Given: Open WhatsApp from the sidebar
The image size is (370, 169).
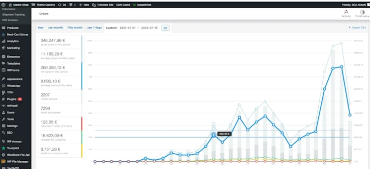Looking at the screenshot, I should (13, 86).
